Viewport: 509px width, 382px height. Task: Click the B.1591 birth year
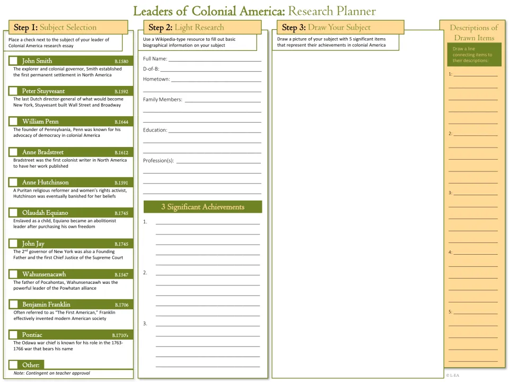(x=121, y=183)
